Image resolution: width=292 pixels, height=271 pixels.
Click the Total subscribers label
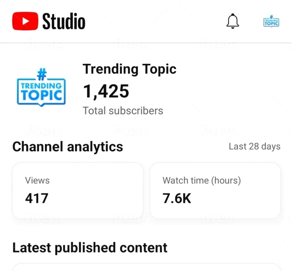(123, 111)
